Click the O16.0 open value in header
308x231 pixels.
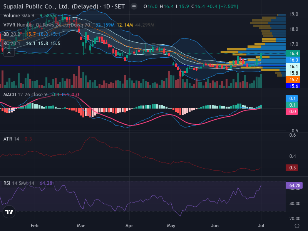(x=151, y=7)
